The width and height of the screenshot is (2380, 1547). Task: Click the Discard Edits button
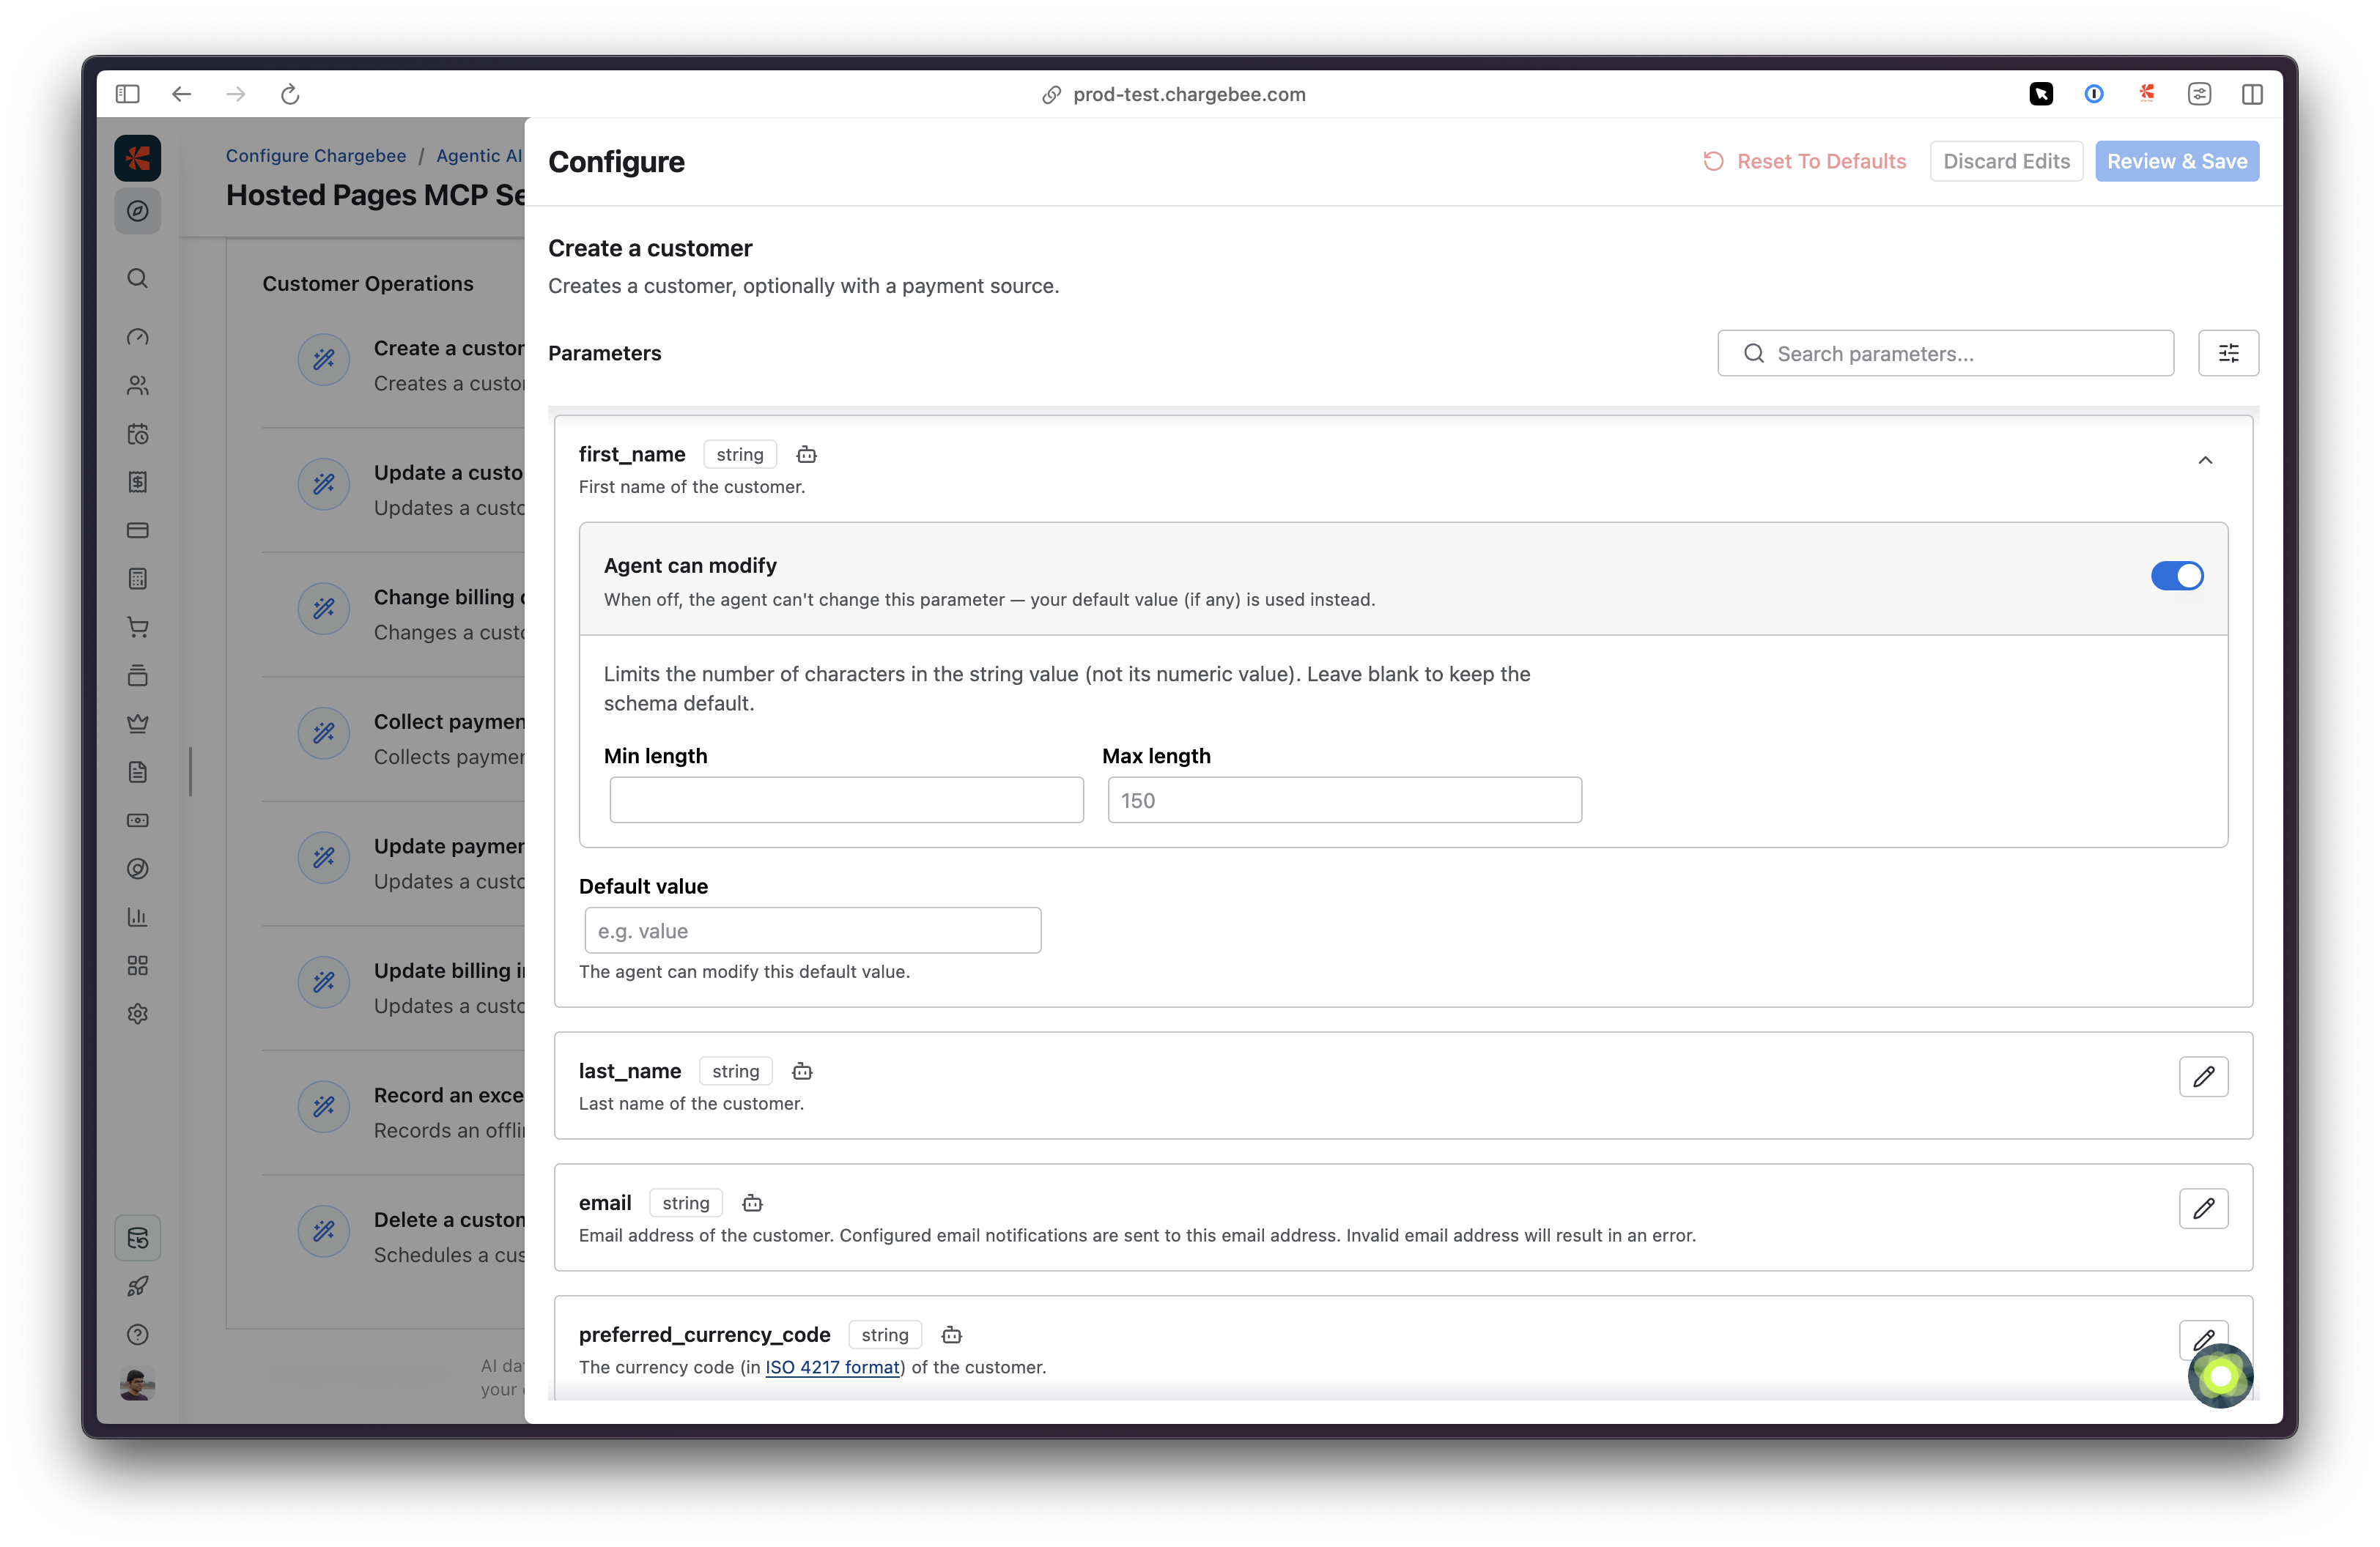[2006, 161]
